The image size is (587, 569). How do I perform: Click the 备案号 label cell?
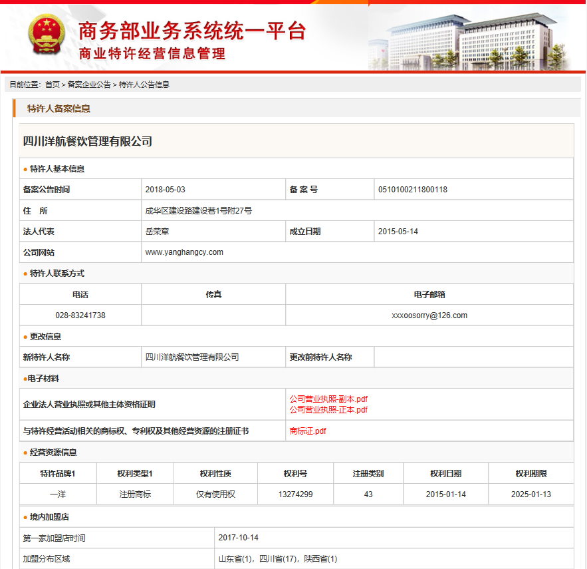click(330, 190)
